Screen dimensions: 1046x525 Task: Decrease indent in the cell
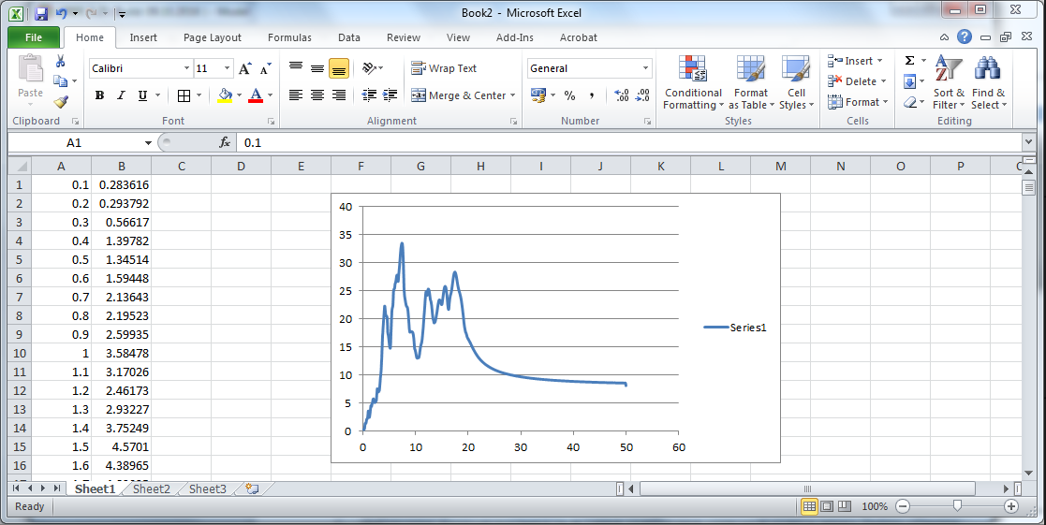point(369,95)
